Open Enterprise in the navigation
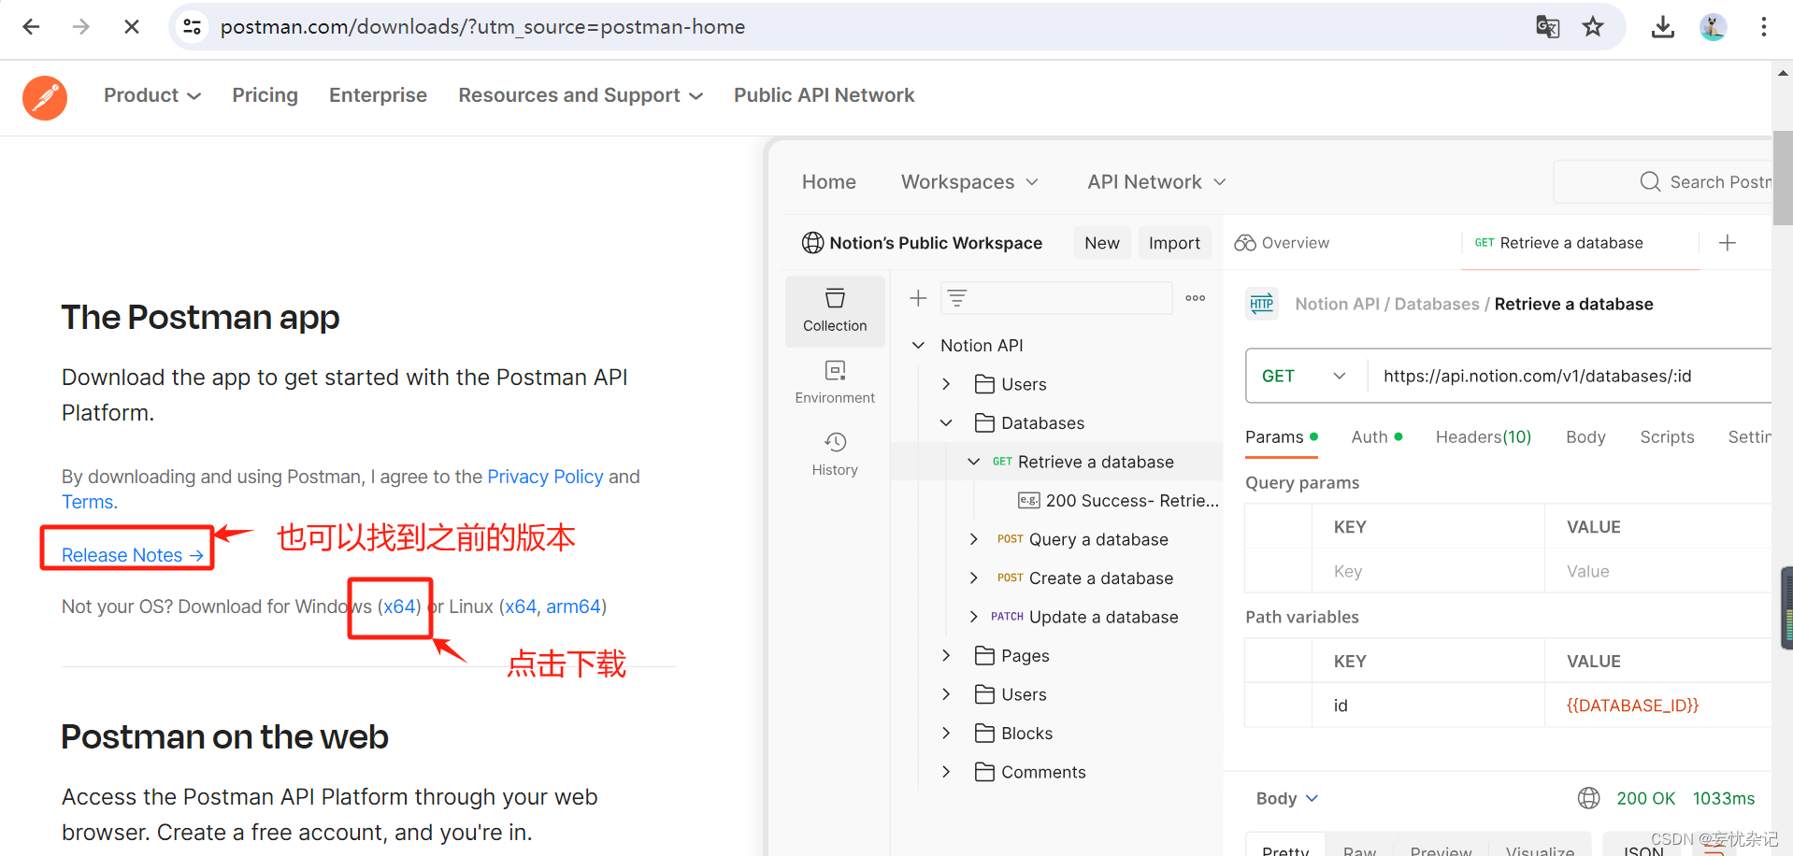1793x856 pixels. (378, 95)
